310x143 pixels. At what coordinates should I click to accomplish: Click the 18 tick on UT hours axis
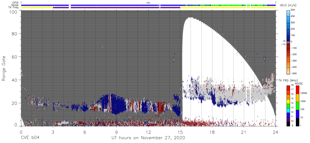tap(212, 132)
